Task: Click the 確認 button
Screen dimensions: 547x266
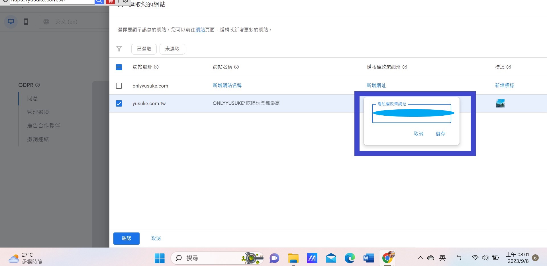Action: (126, 238)
